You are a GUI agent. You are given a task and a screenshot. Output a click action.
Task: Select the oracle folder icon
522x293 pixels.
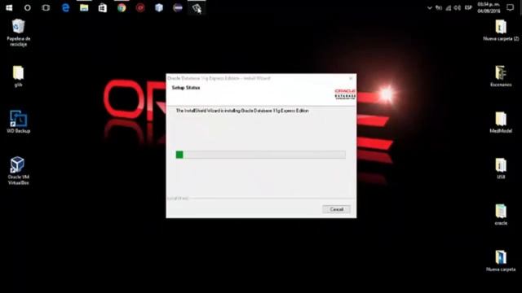click(x=501, y=215)
